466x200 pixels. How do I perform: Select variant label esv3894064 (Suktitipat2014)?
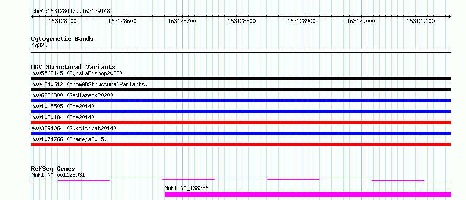[74, 128]
